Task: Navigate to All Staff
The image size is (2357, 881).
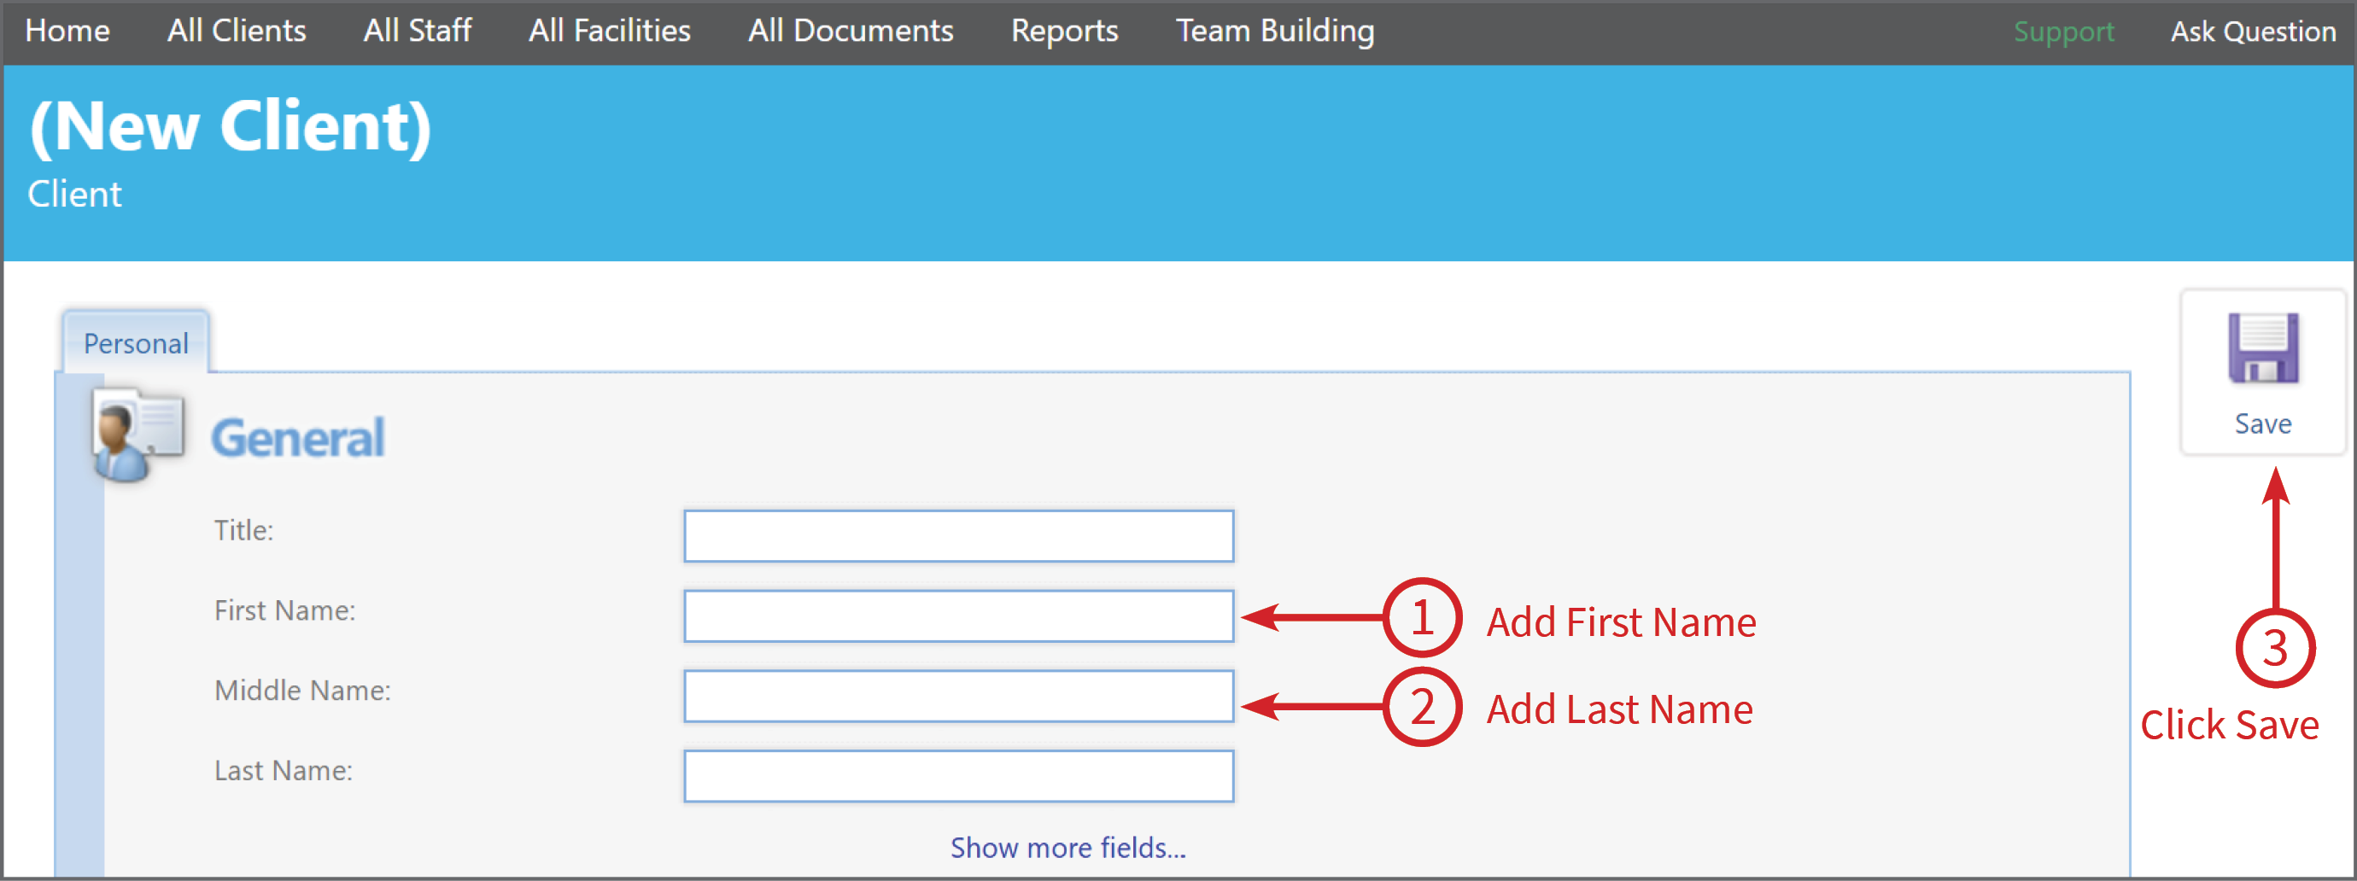Action: [417, 30]
